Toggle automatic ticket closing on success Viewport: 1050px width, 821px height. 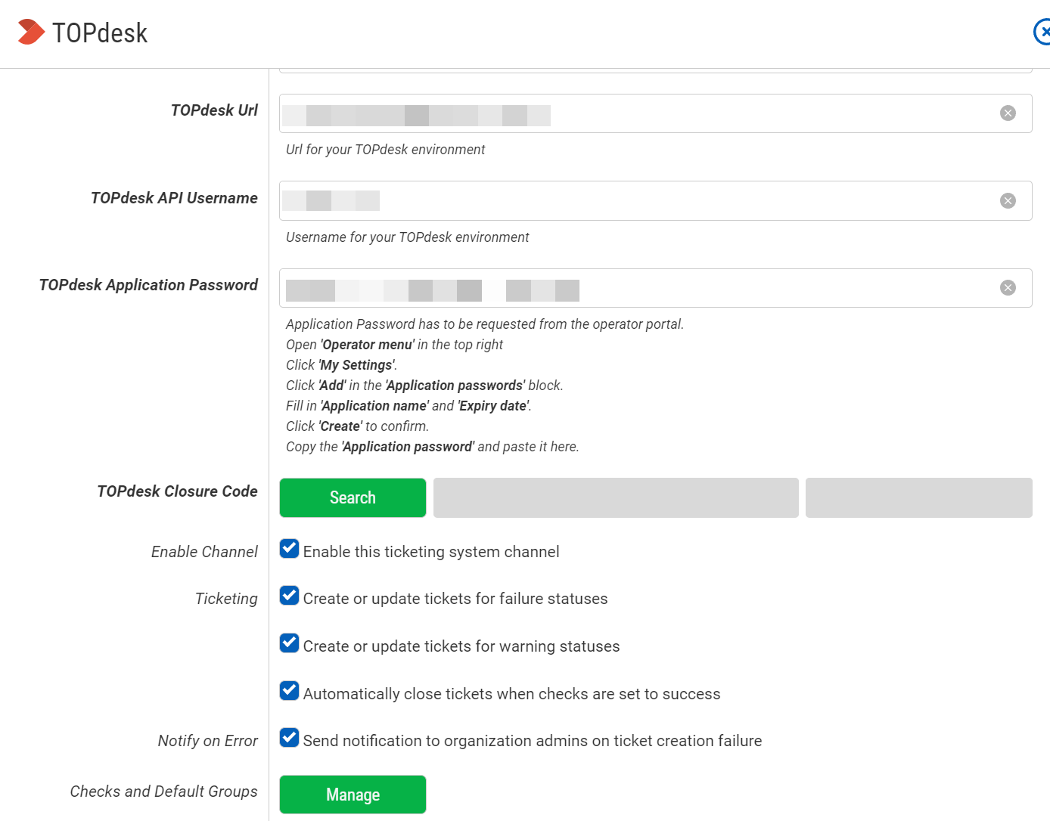[x=289, y=691]
